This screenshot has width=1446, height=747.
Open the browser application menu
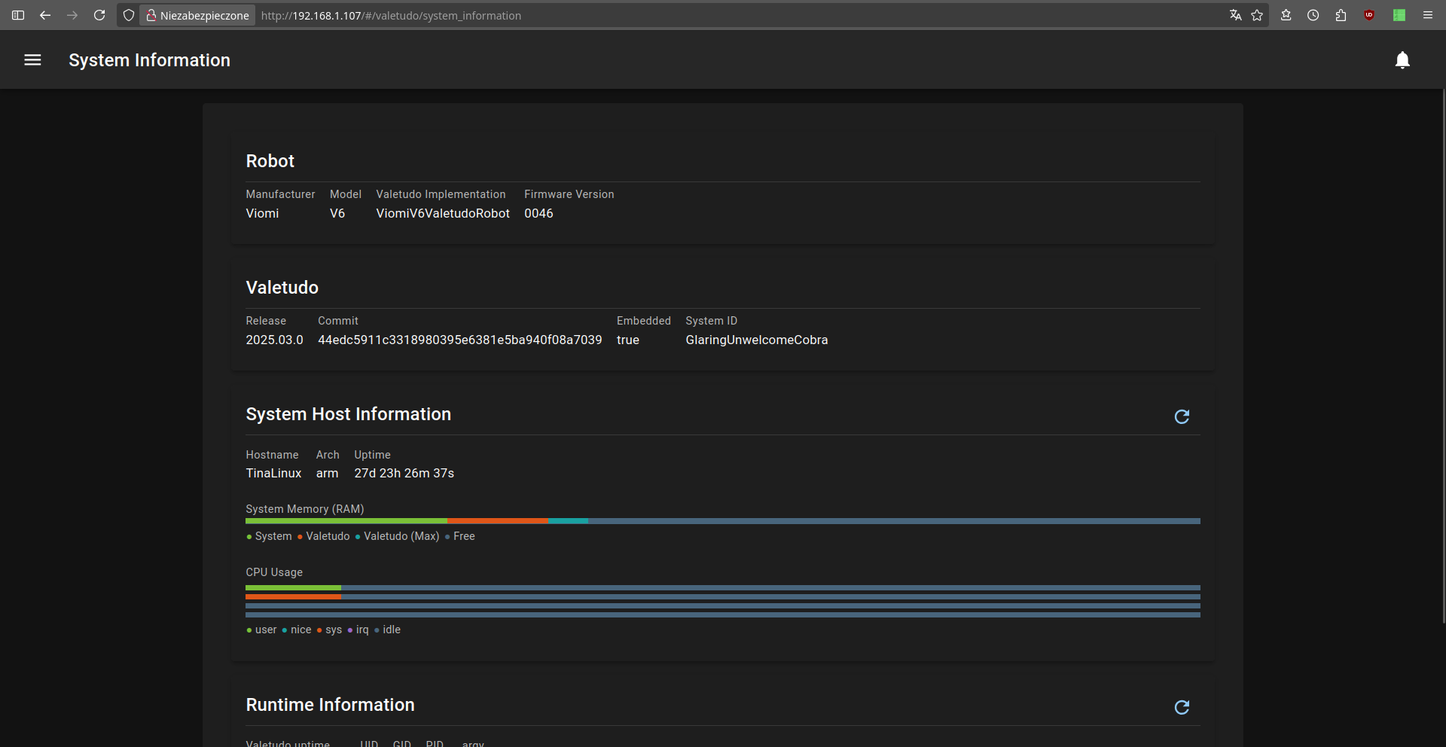tap(1427, 15)
